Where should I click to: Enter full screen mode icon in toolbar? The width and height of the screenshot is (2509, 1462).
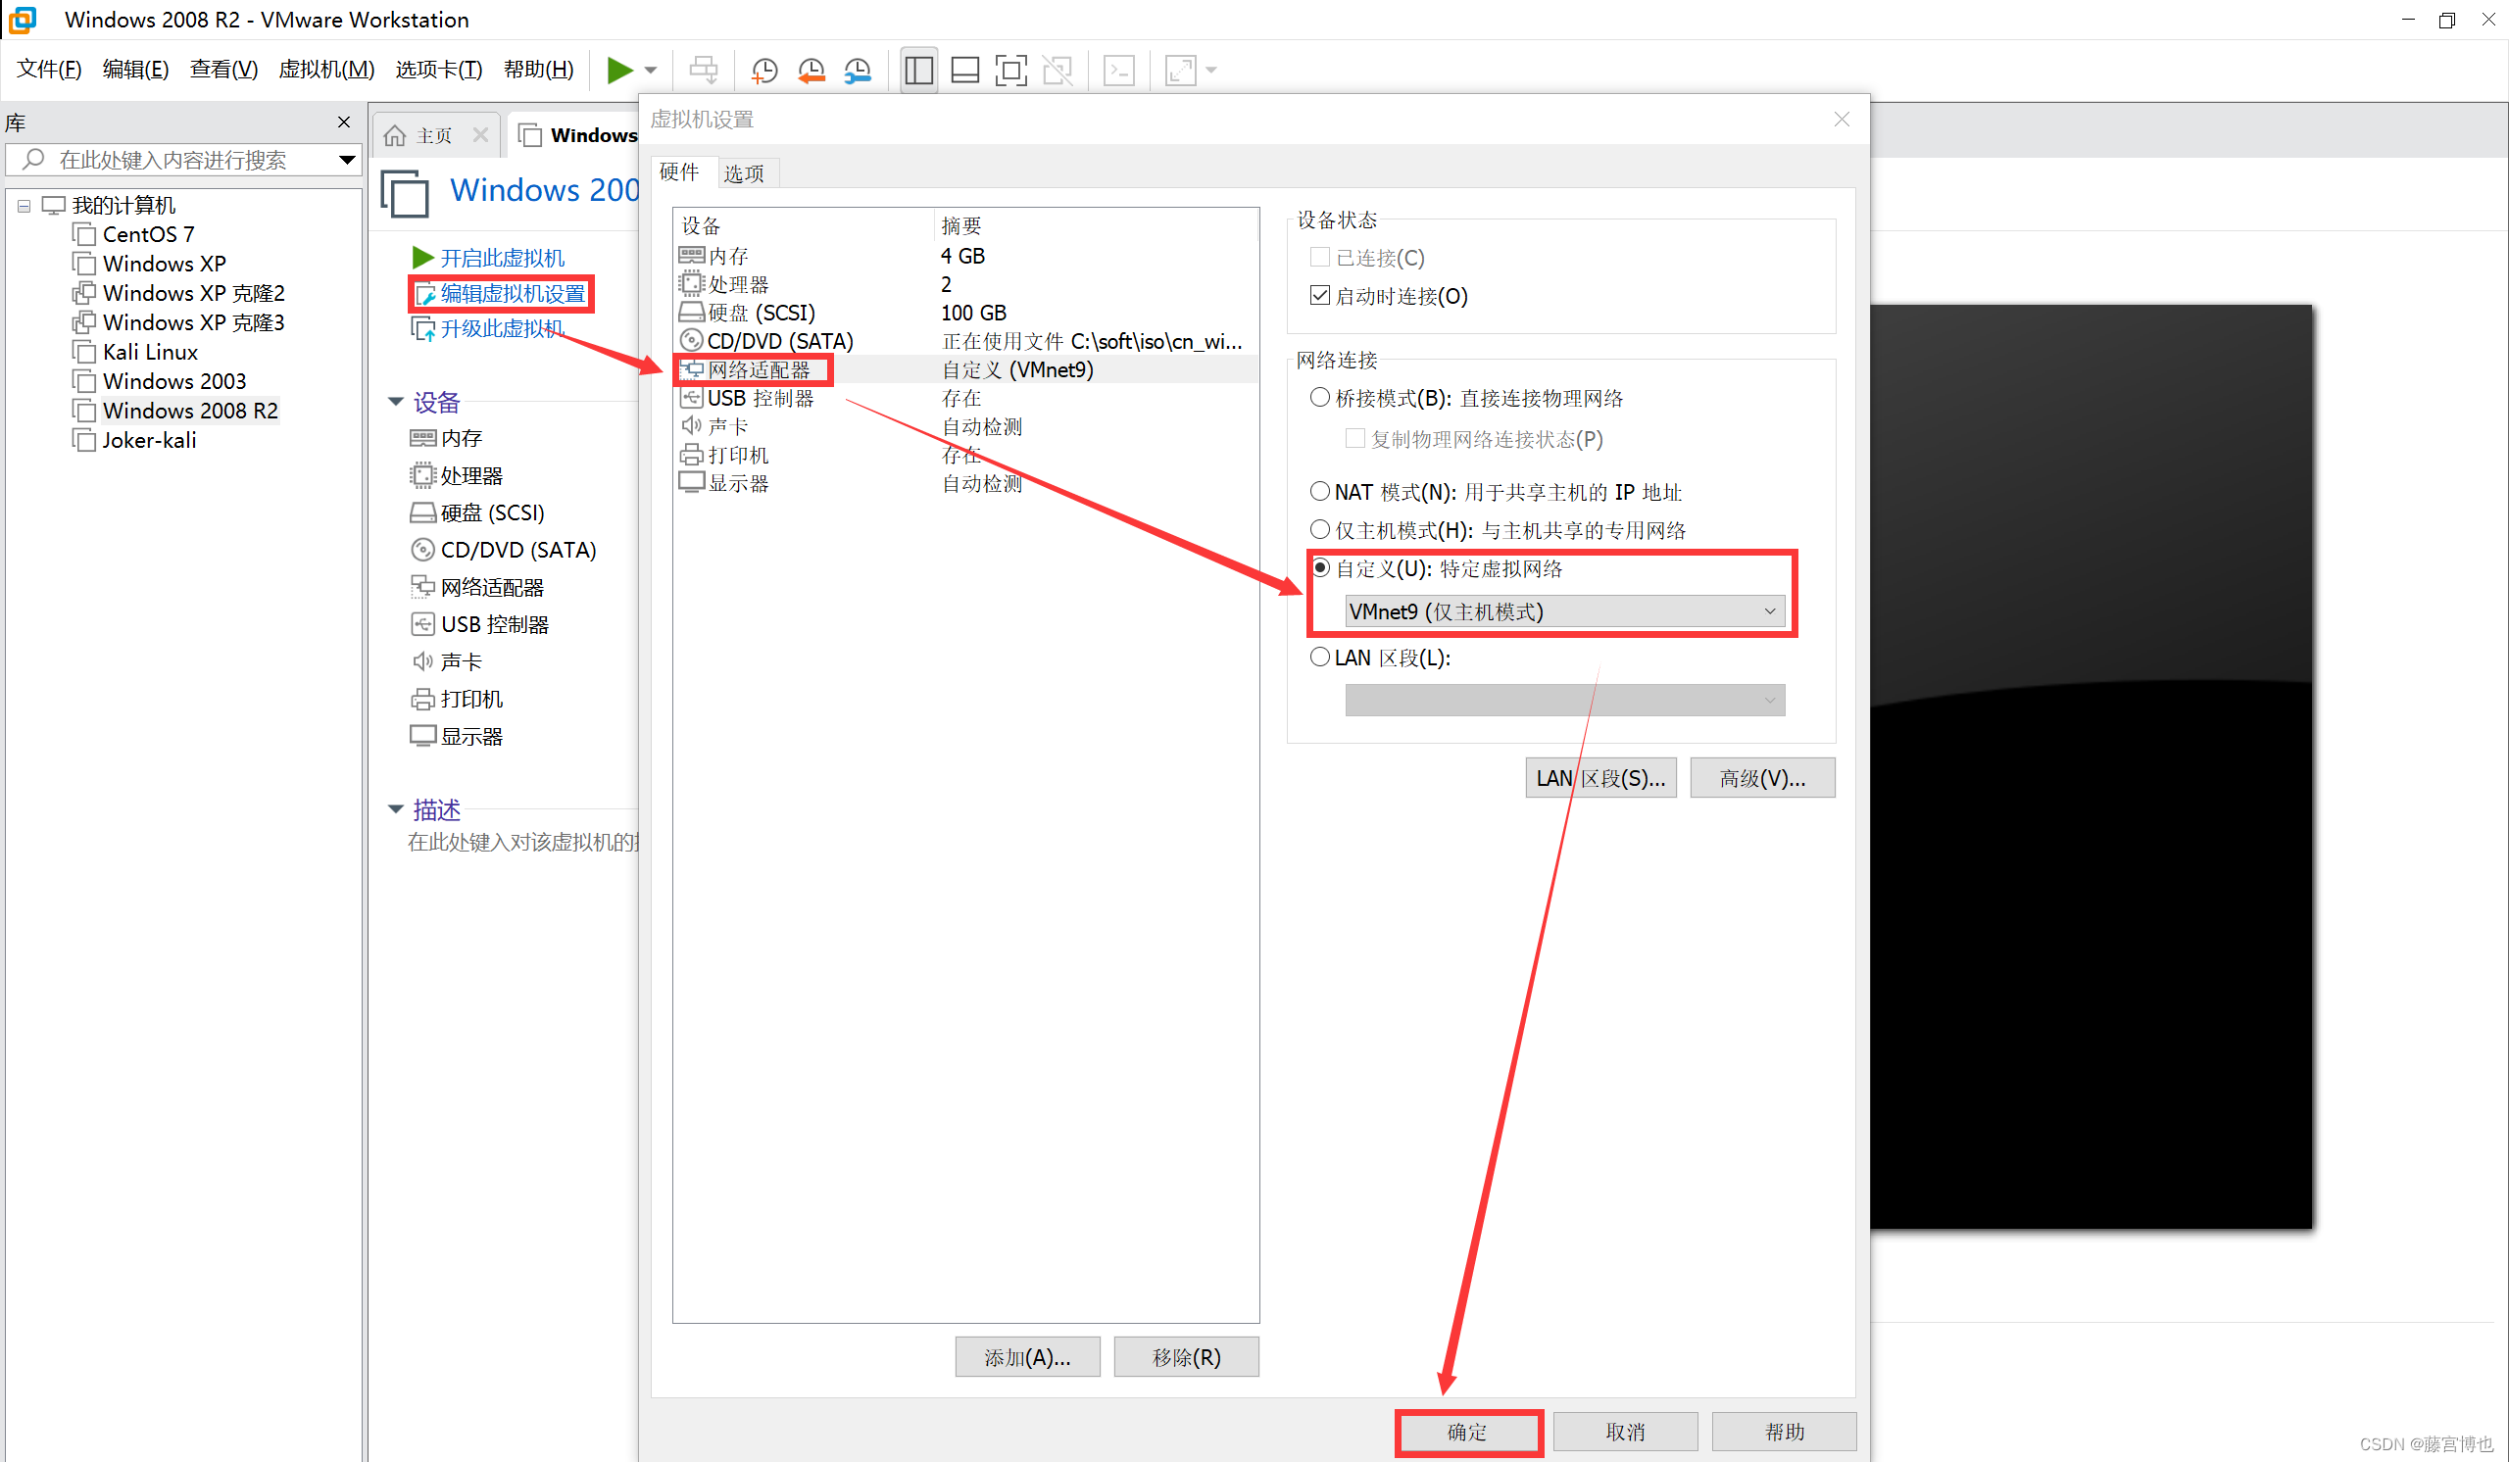1010,70
